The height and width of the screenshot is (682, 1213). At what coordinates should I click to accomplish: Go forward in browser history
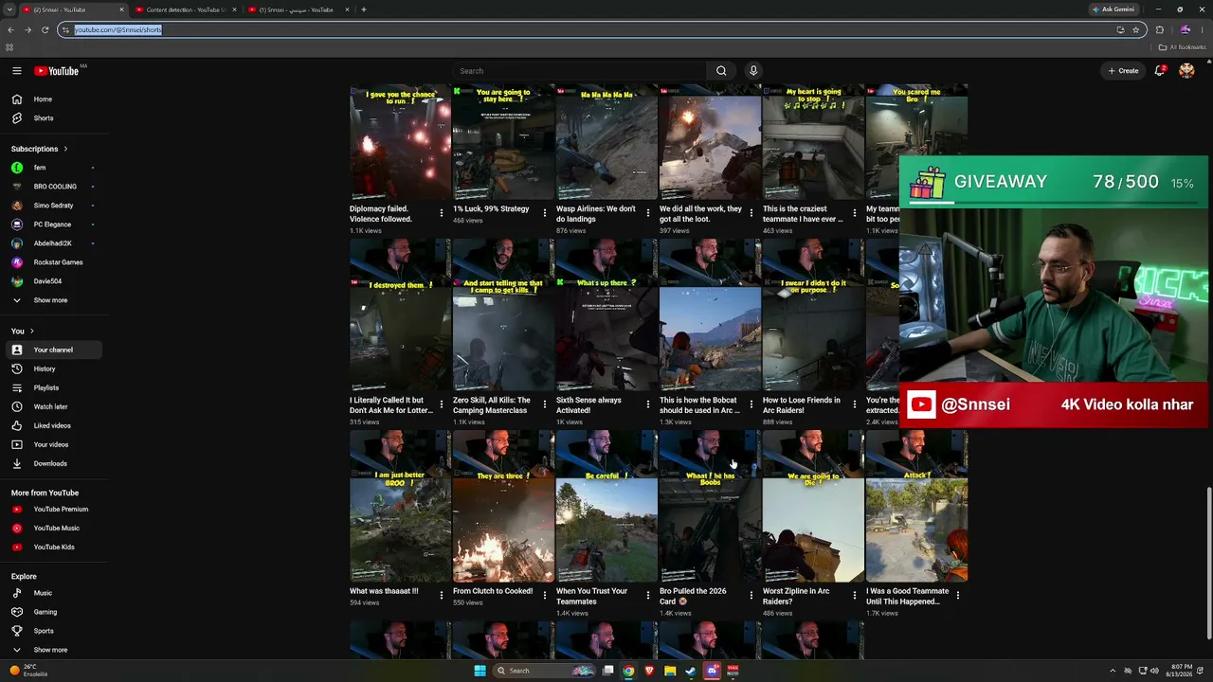(27, 30)
